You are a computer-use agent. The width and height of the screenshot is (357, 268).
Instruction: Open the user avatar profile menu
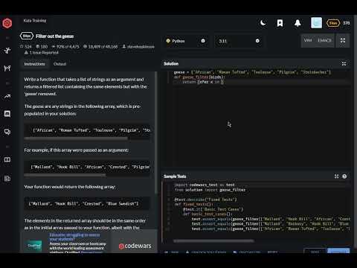pyautogui.click(x=316, y=23)
